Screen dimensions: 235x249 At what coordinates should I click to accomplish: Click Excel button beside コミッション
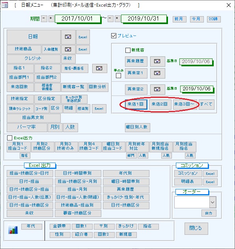point(210,174)
